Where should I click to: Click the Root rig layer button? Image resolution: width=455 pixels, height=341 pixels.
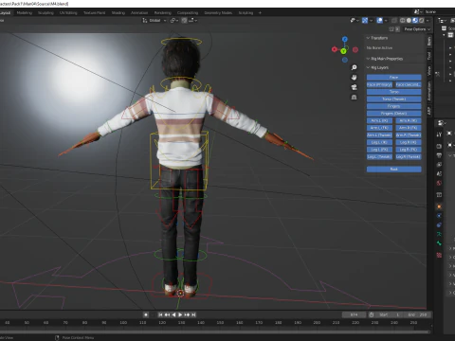[x=393, y=170]
